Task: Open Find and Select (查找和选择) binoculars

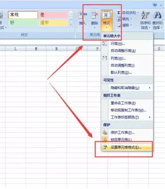Action: click(157, 20)
